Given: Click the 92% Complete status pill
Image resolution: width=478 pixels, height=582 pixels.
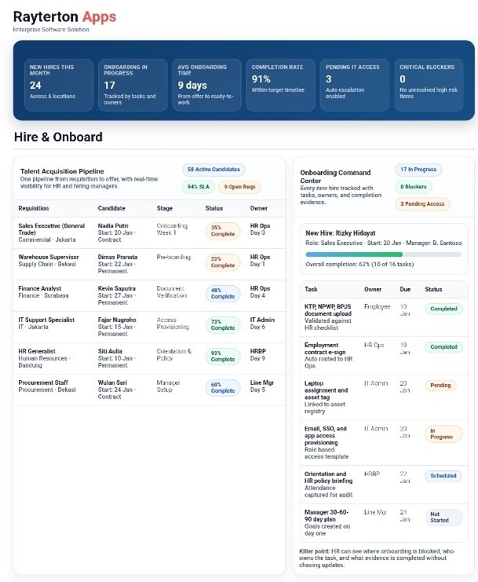Looking at the screenshot, I should (x=223, y=357).
